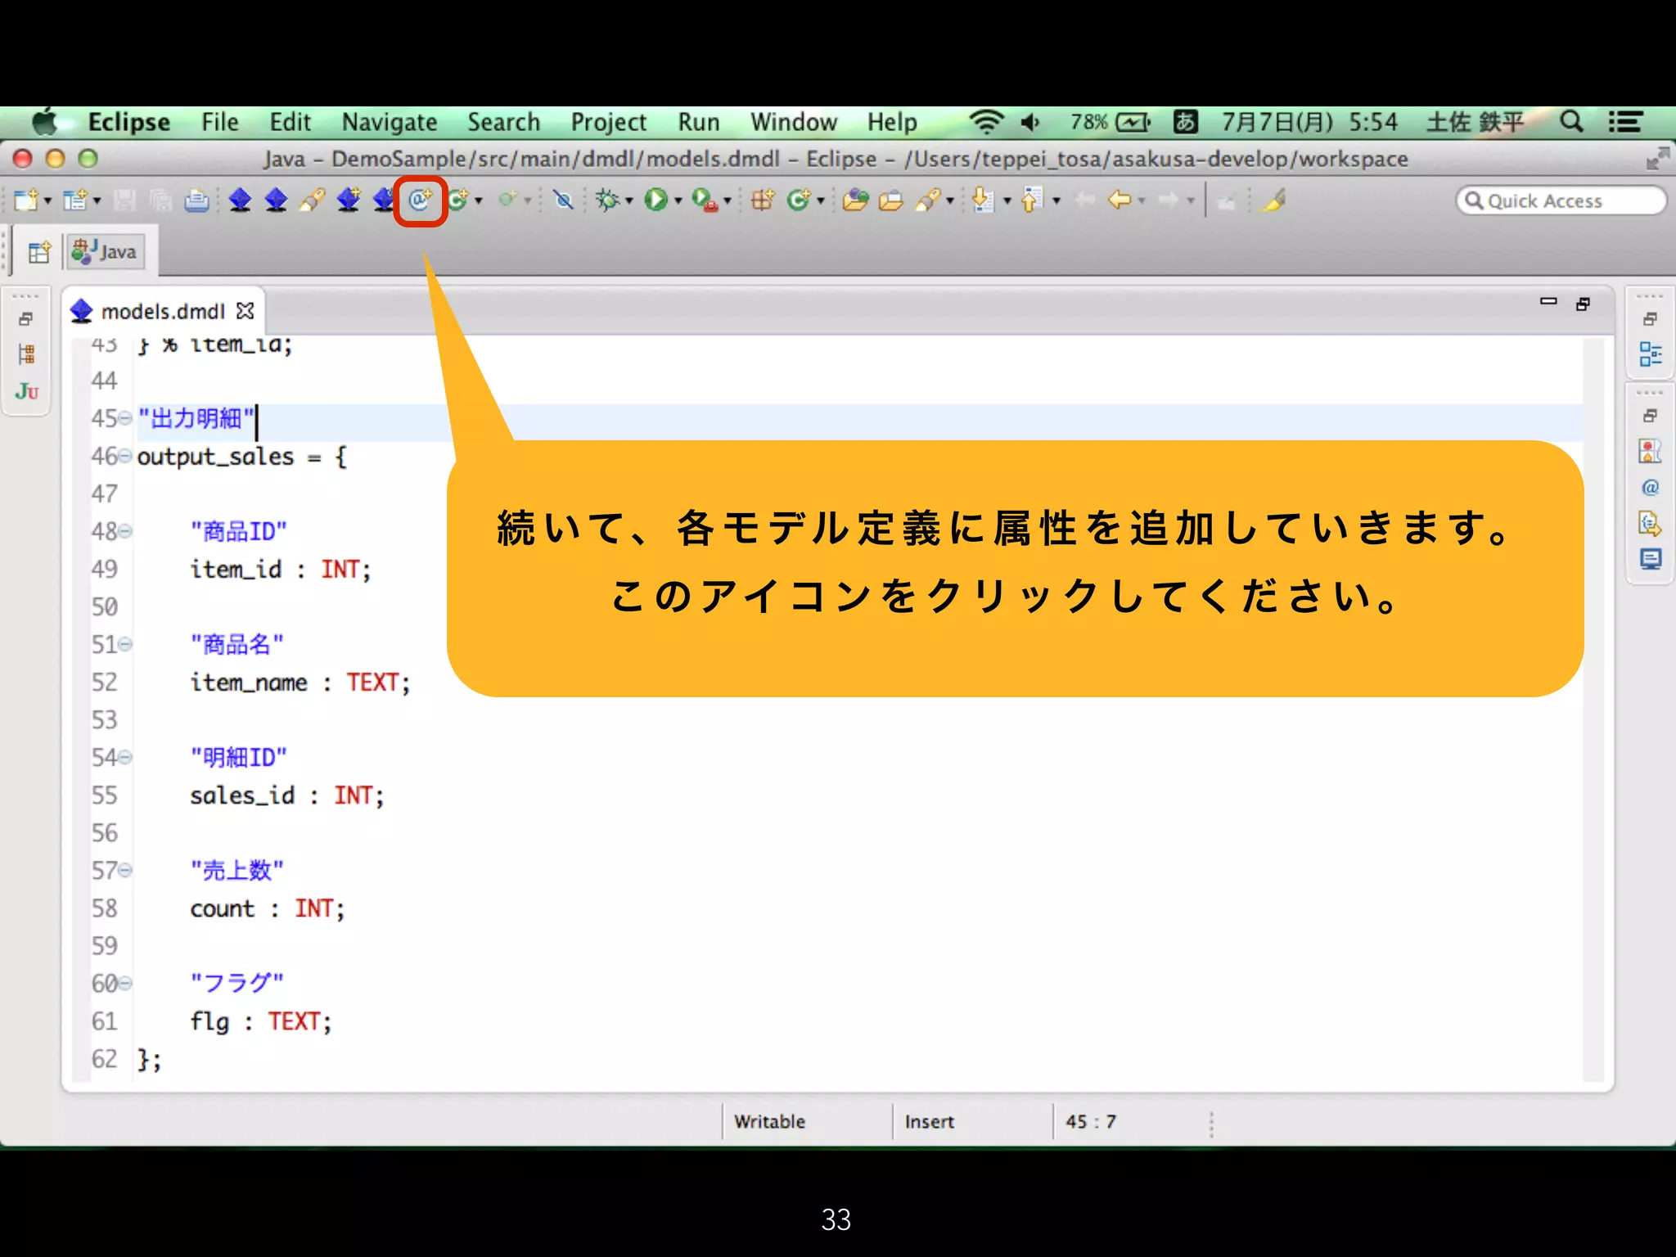The height and width of the screenshot is (1257, 1676).
Task: Open the Navigate menu
Action: [390, 123]
